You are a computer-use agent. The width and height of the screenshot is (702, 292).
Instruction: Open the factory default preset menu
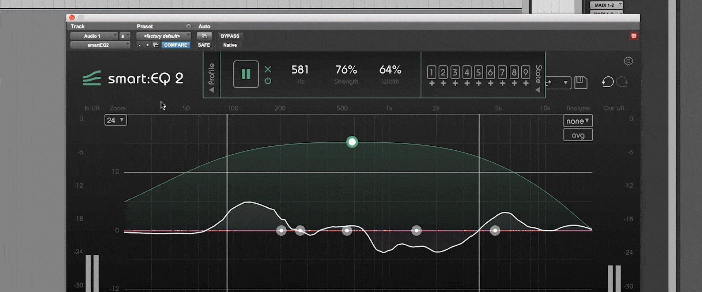coord(163,36)
